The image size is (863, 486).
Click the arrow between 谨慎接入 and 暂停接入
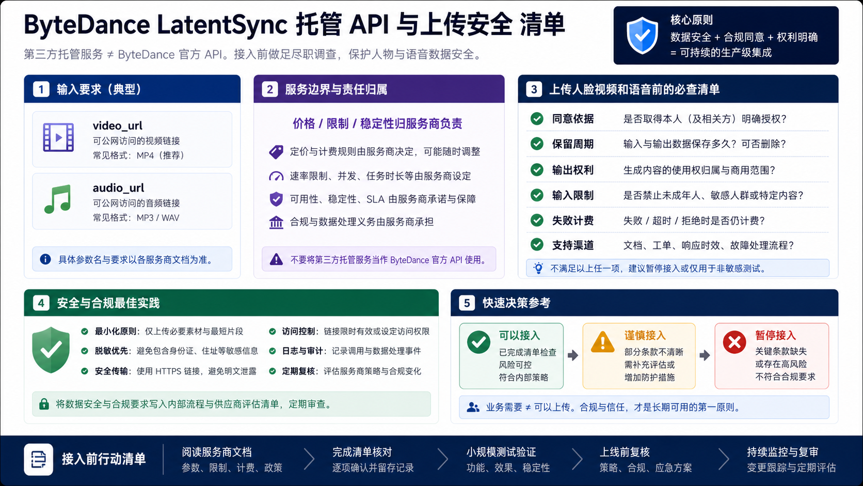tap(705, 355)
